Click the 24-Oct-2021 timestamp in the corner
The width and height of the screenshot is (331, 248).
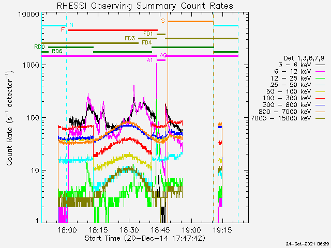[308, 244]
